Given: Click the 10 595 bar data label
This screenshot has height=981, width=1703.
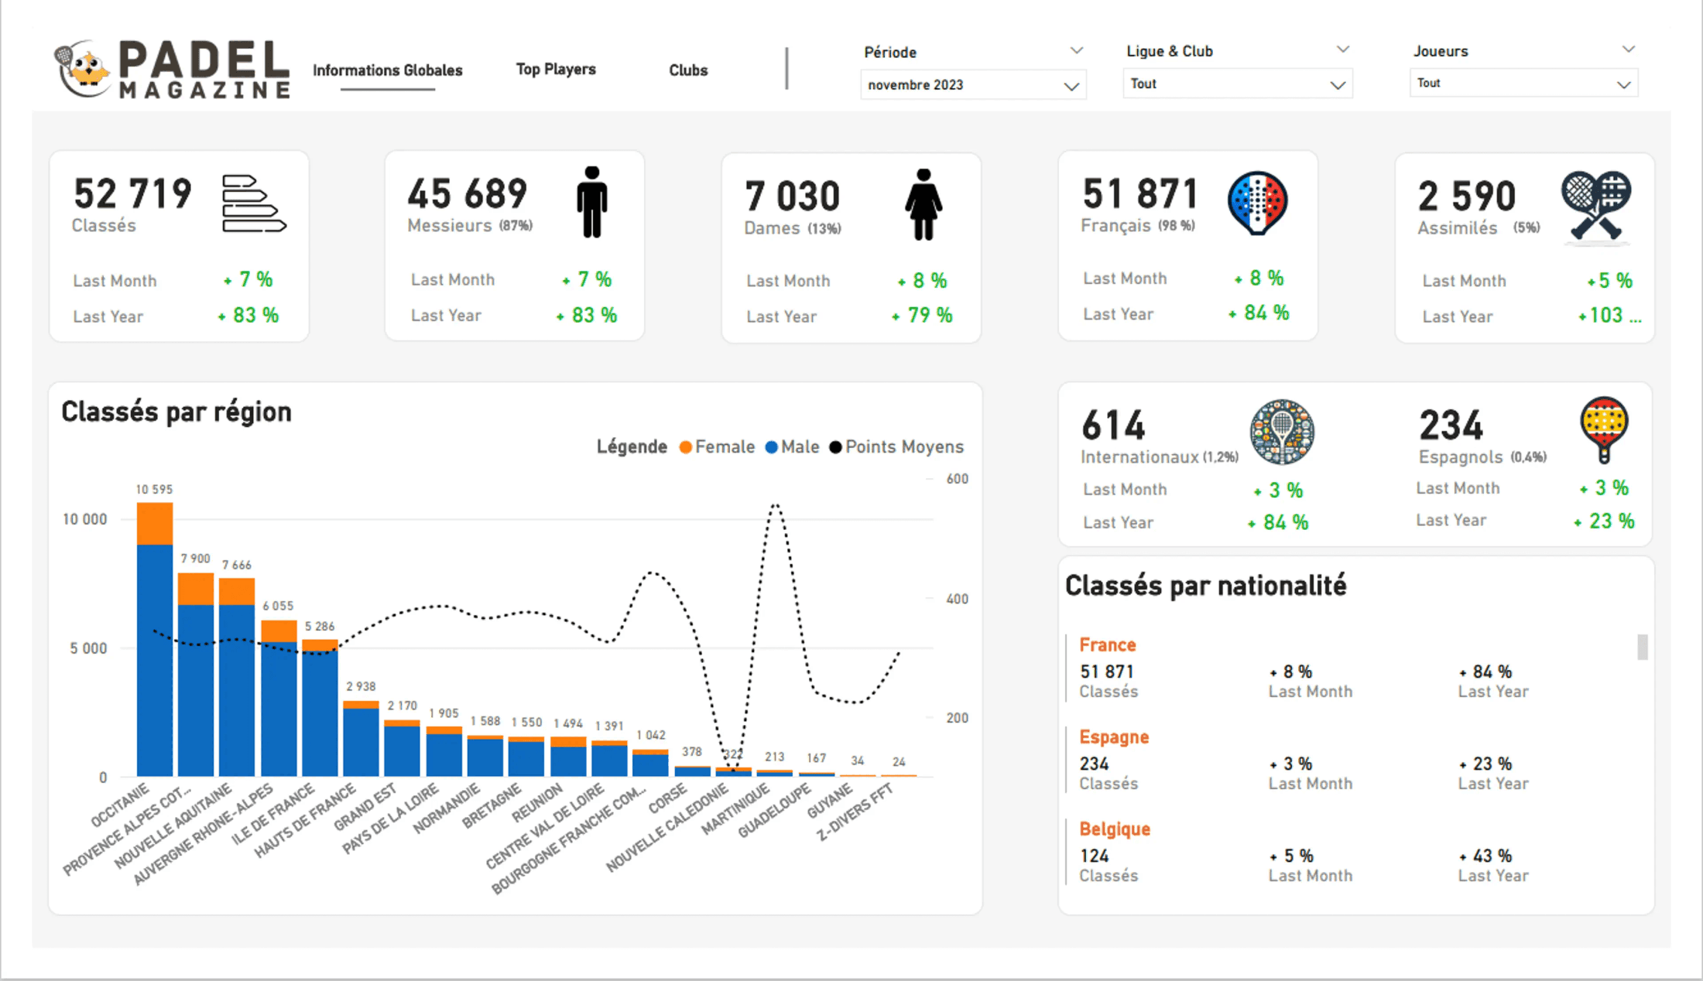Looking at the screenshot, I should pyautogui.click(x=154, y=490).
